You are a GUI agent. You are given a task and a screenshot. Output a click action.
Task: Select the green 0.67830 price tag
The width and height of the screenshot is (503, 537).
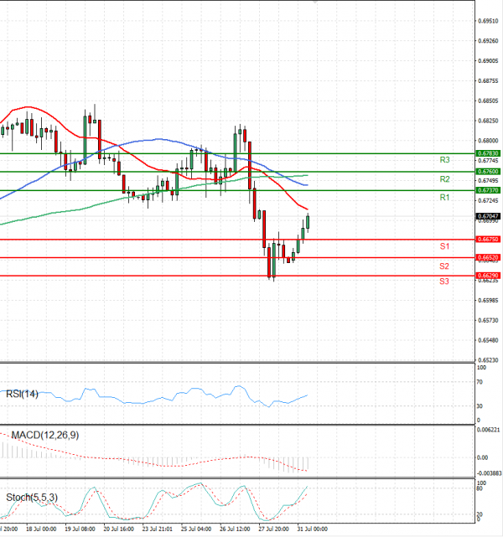[x=488, y=153]
